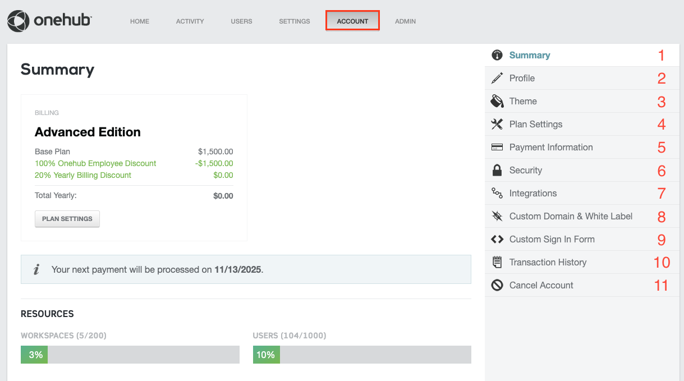Viewport: 684px width, 381px height.
Task: Click the Plan Settings button
Action: pyautogui.click(x=67, y=219)
